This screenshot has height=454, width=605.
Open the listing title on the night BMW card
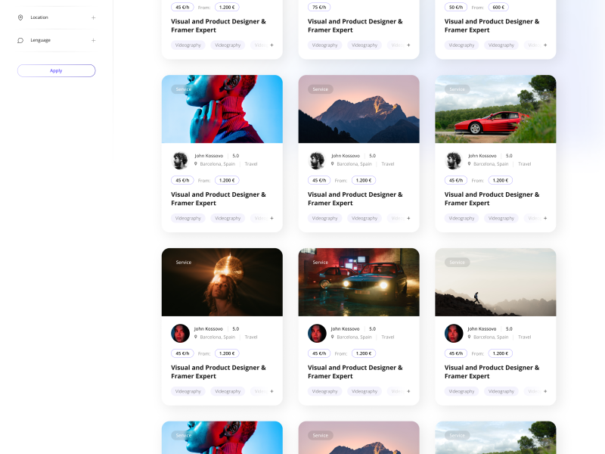pos(355,372)
